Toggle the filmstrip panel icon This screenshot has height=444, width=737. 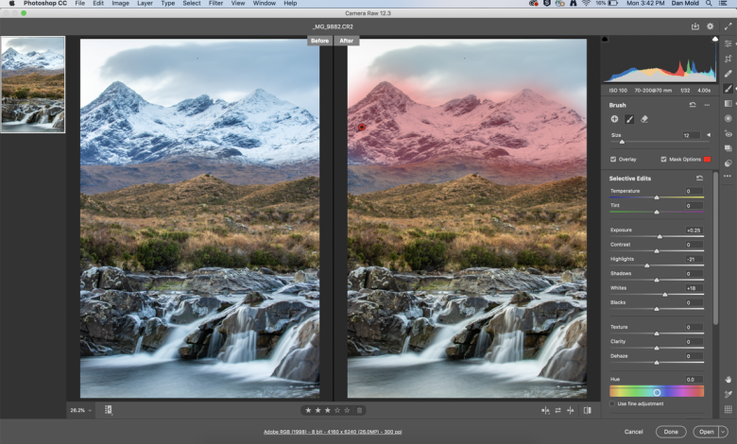[x=108, y=410]
